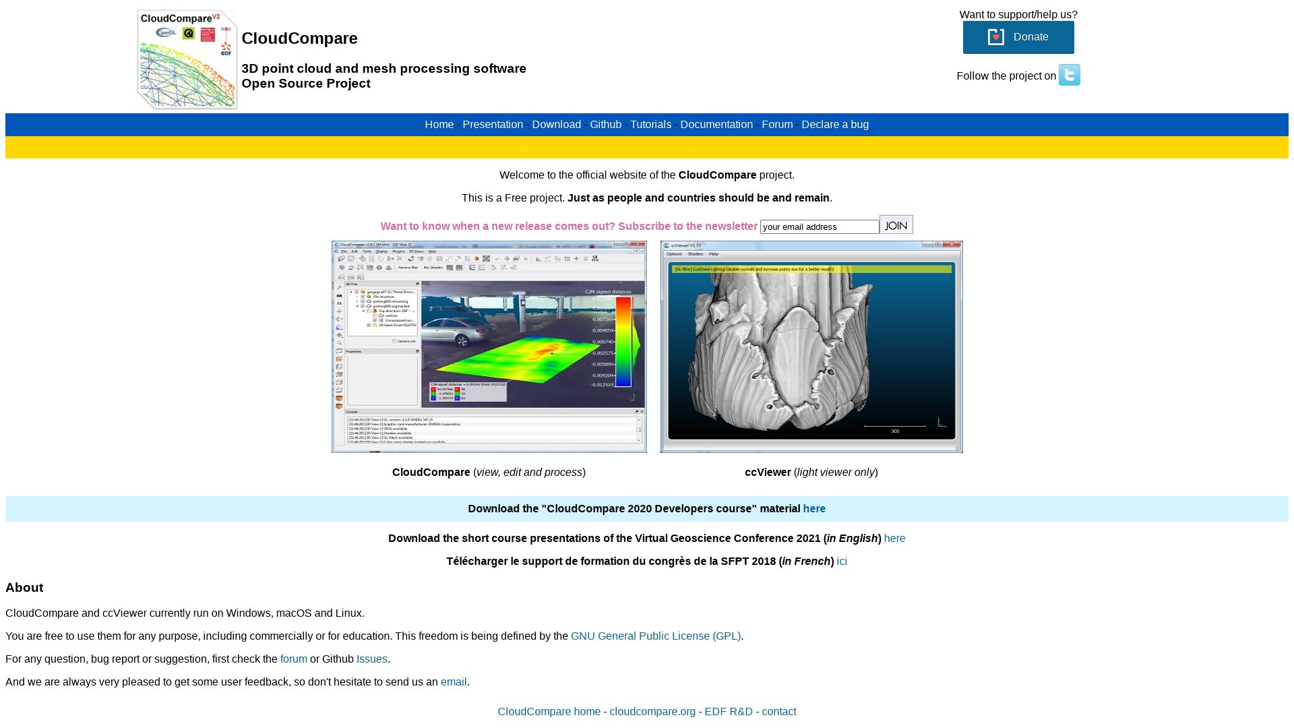Click the CloudCompare logo image
This screenshot has height=728, width=1294.
tap(187, 59)
